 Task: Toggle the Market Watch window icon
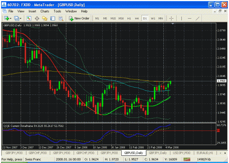pos(29,18)
